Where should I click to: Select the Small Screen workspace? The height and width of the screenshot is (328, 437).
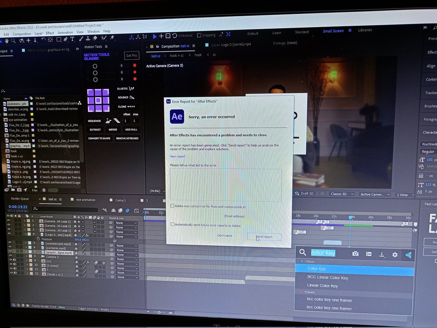click(x=333, y=31)
